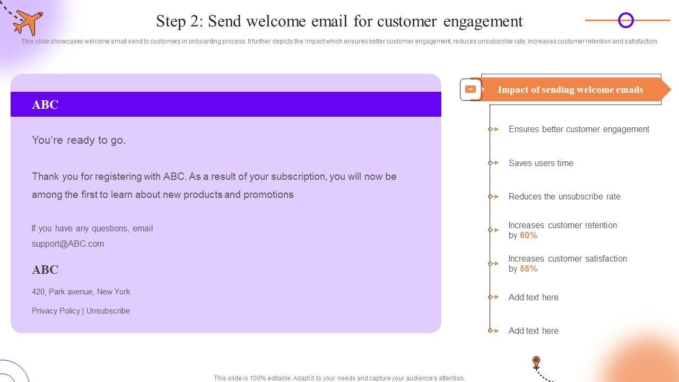
Task: Select the slide title text
Action: [339, 21]
